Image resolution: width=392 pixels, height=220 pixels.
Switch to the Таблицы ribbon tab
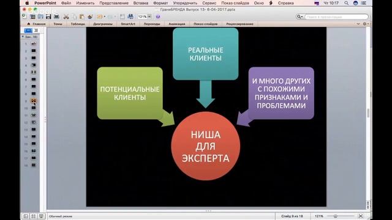tap(78, 24)
